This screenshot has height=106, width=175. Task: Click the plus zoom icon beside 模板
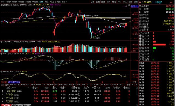133,85
